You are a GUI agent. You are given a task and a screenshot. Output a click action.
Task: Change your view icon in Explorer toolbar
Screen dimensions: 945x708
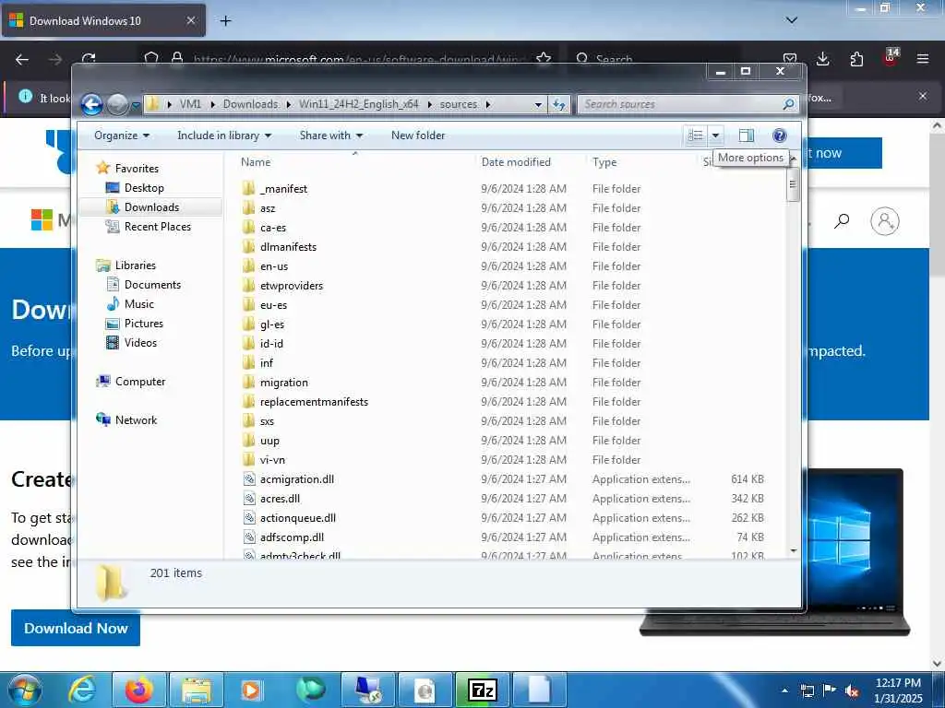click(696, 136)
